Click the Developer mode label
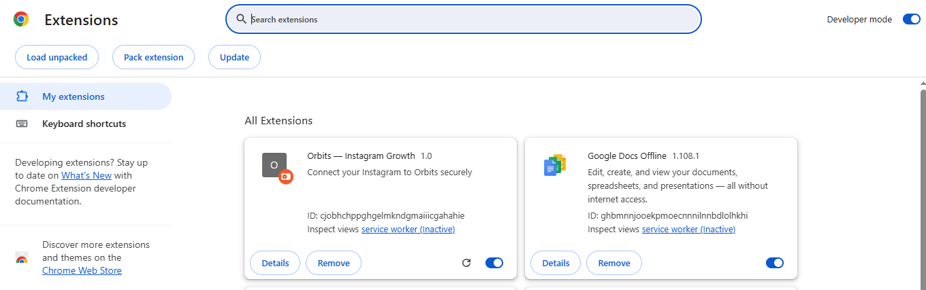The width and height of the screenshot is (926, 290). pyautogui.click(x=859, y=20)
